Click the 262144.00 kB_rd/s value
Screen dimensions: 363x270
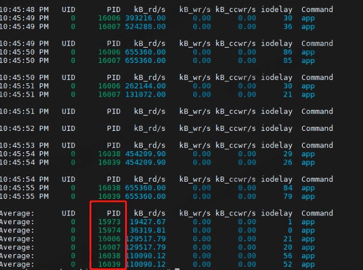(145, 86)
